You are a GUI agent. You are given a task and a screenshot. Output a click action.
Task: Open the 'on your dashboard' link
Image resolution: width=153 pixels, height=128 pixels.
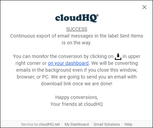coord(68,63)
